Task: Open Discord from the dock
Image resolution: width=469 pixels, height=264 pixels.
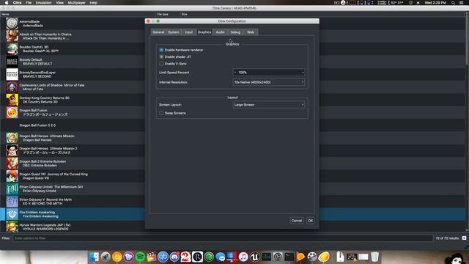Action: tap(174, 257)
